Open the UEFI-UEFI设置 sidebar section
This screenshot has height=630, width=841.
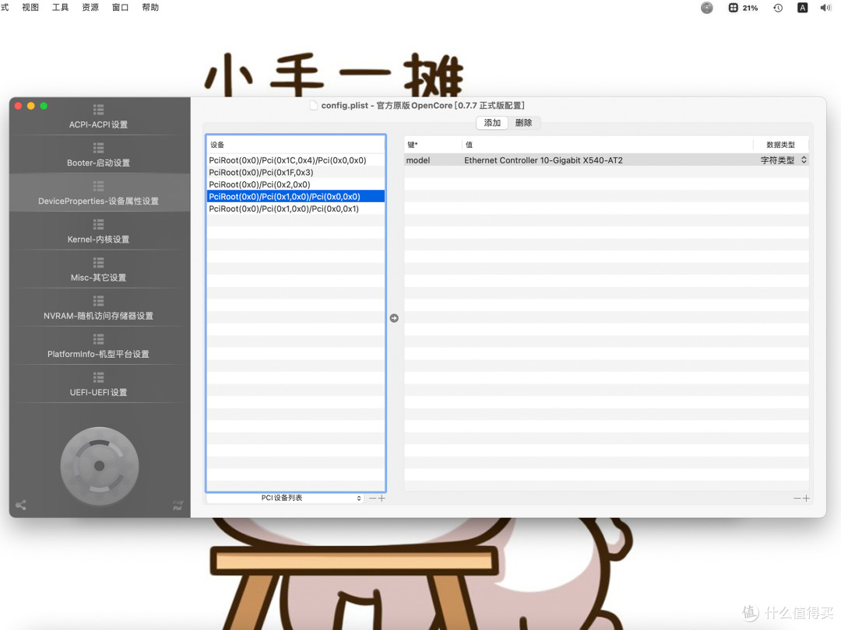99,385
